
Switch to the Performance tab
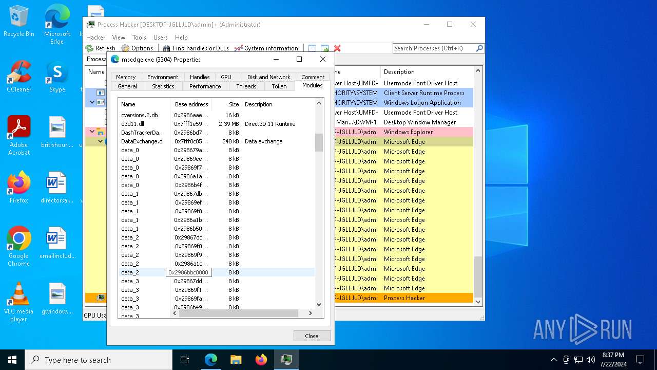pyautogui.click(x=205, y=86)
